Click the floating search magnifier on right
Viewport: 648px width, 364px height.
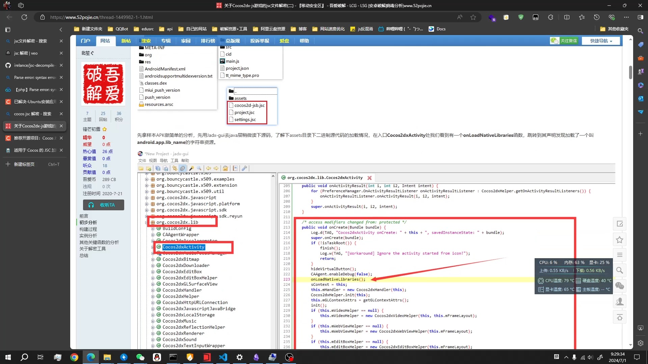[619, 270]
